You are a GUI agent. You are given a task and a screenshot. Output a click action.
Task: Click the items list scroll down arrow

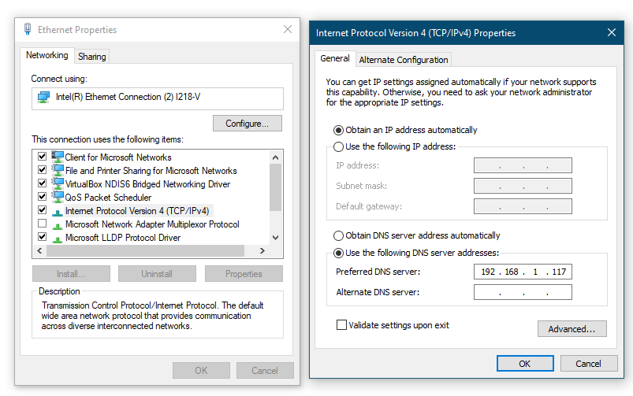(x=276, y=238)
